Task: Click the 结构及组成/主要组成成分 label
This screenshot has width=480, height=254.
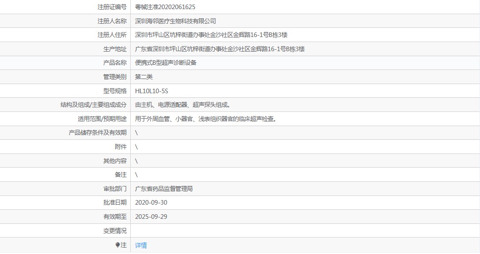Action: tap(94, 105)
